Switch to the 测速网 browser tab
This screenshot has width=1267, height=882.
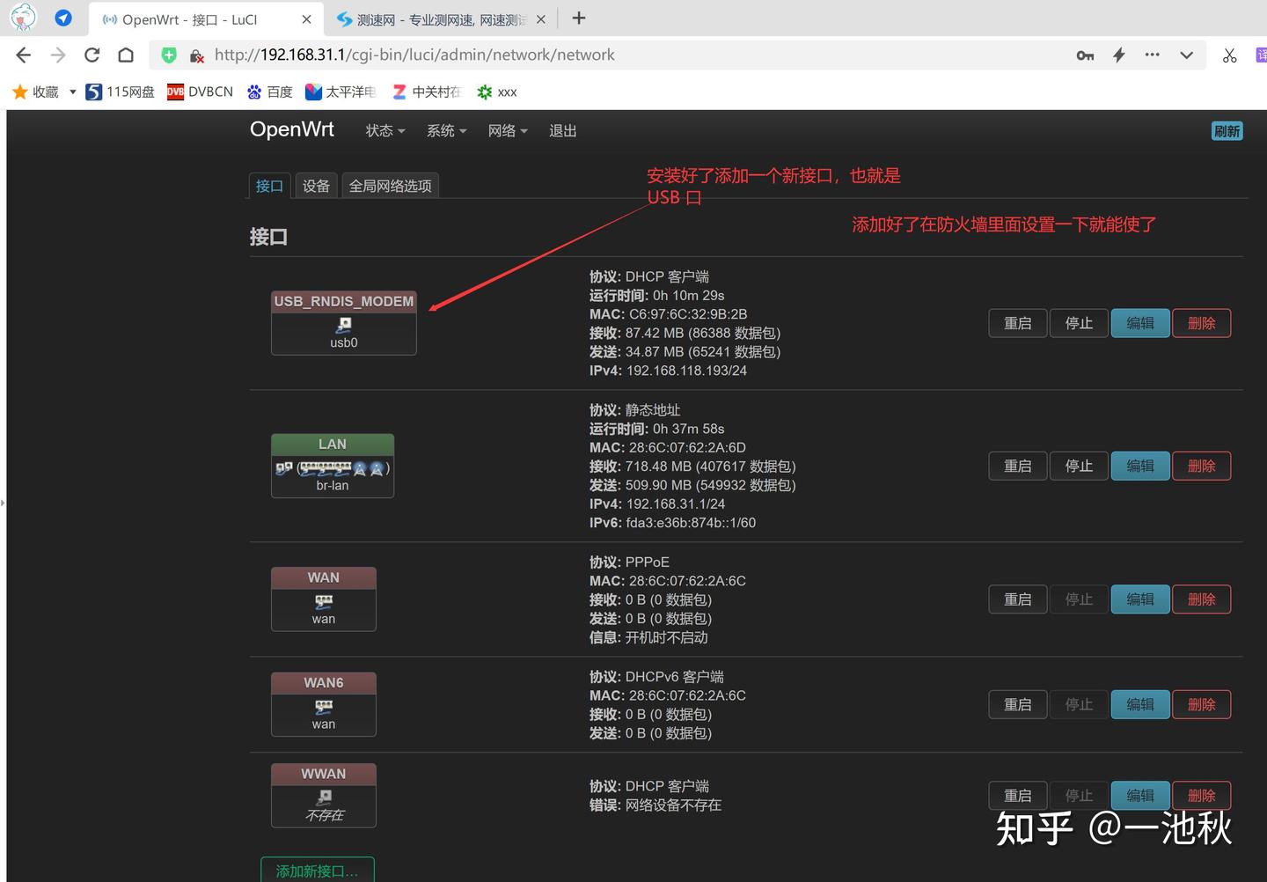(x=431, y=18)
